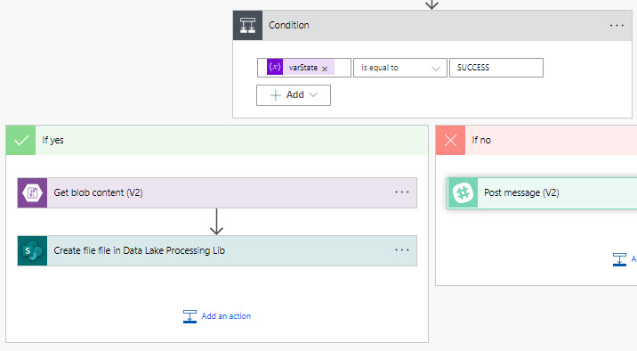Expand the Get blob content (V2) action
The width and height of the screenshot is (637, 351).
pos(217,192)
